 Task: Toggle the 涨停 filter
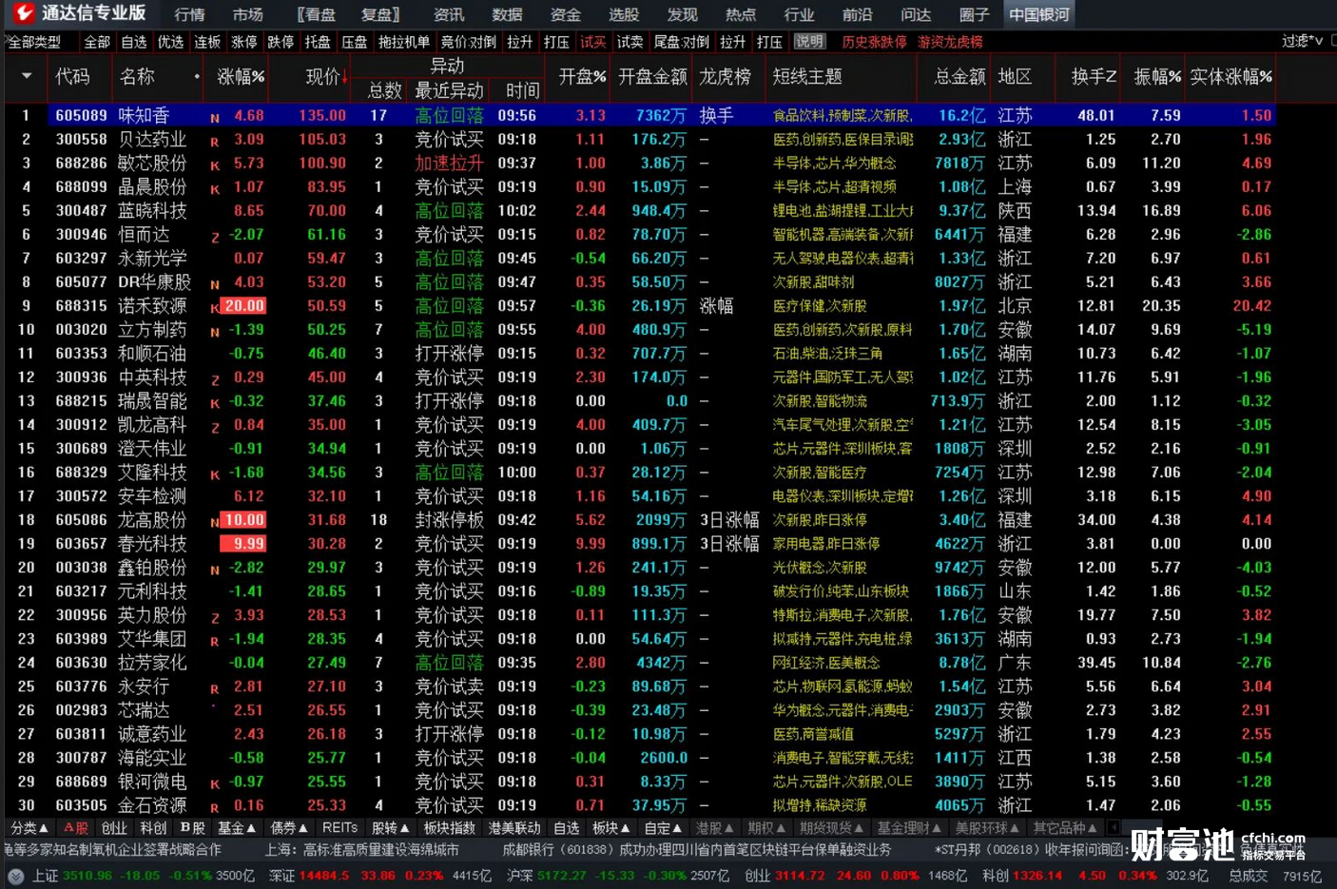pyautogui.click(x=244, y=42)
